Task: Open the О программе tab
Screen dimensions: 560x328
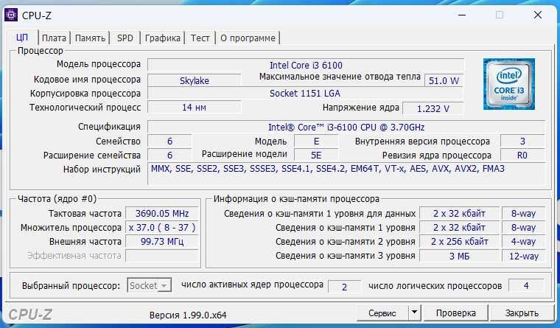Action: click(x=248, y=38)
